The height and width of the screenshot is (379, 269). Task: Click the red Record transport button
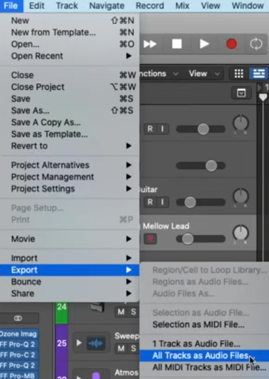(231, 44)
